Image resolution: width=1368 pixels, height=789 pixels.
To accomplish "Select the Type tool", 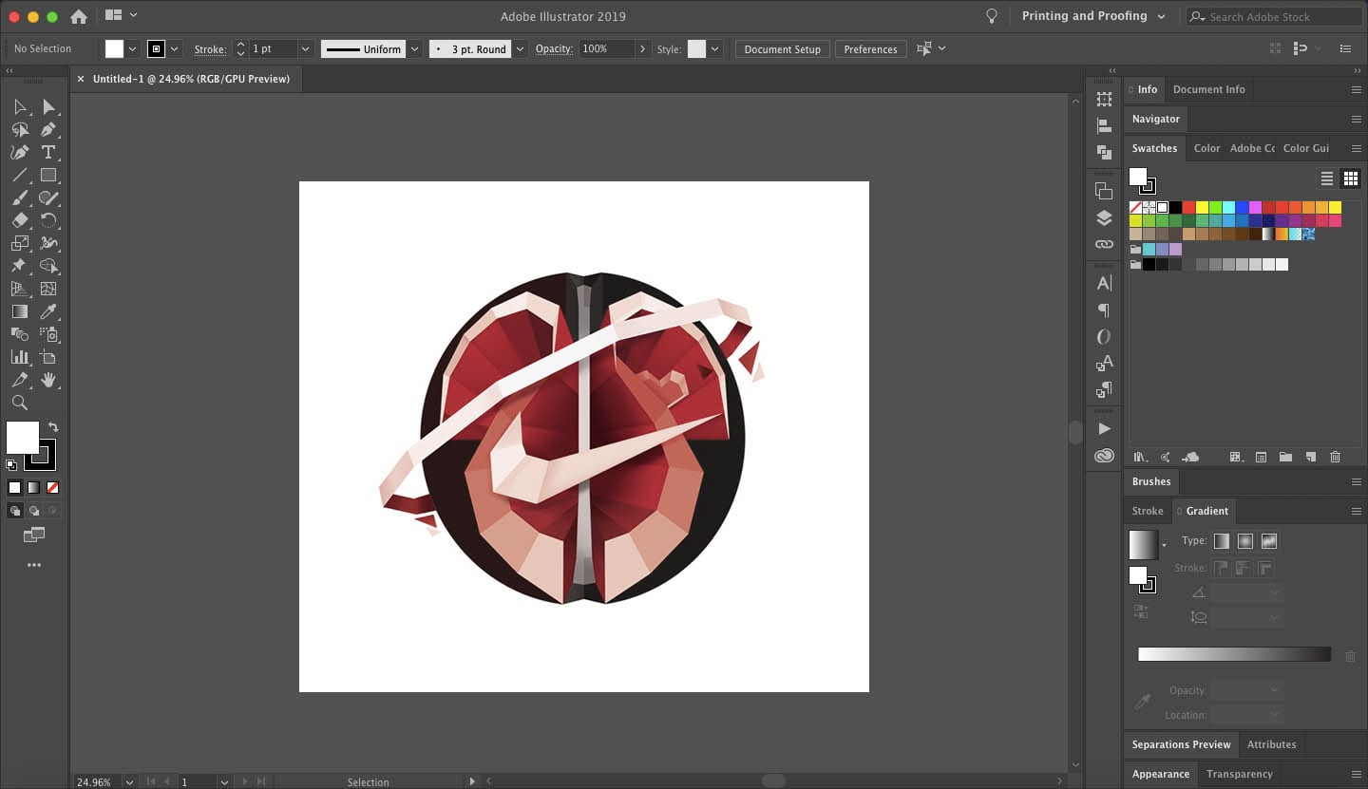I will coord(49,152).
